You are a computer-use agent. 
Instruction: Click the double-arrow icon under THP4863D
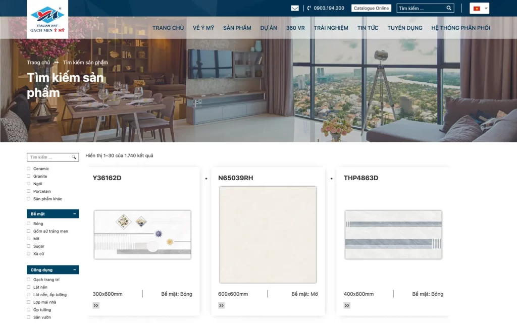coord(347,305)
